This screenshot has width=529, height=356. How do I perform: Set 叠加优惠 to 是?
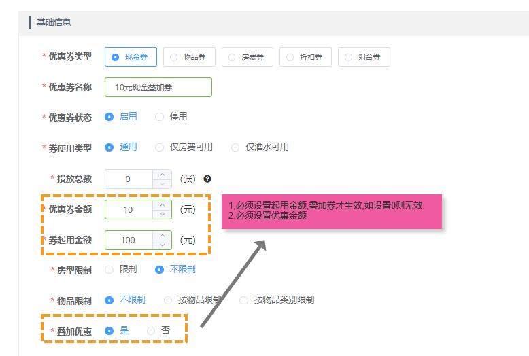click(x=117, y=331)
